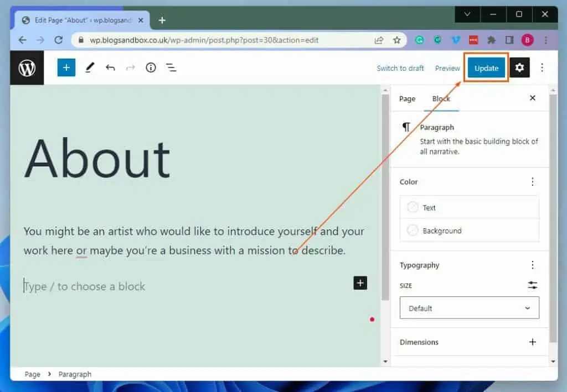Viewport: 567px width, 392px height.
Task: Open the editor Settings gear icon
Action: (x=519, y=67)
